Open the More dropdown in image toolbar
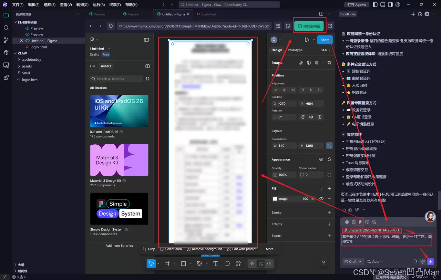 point(271,249)
